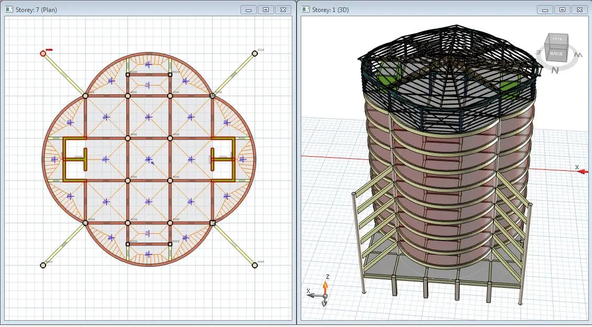
Task: Select the top-right outer brace column in plan
Action: tap(255, 53)
